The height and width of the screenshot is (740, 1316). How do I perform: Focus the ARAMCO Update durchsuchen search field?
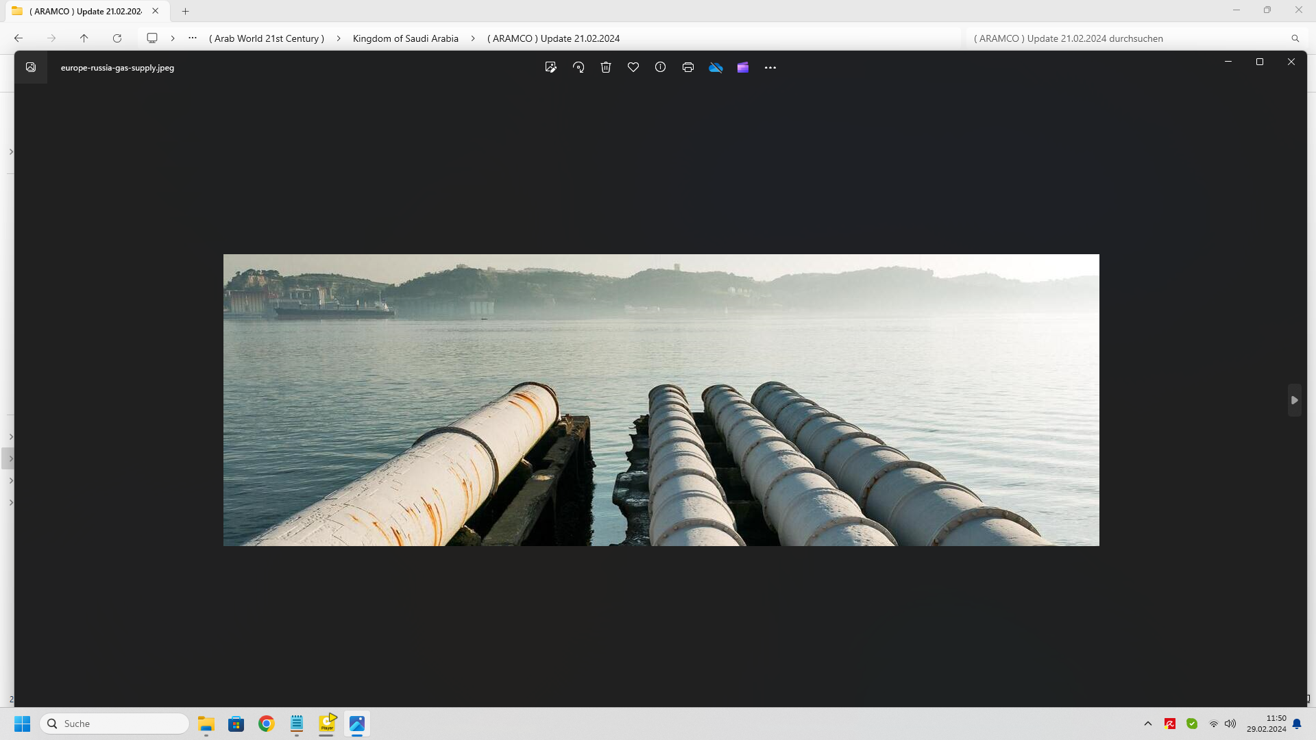1130,38
